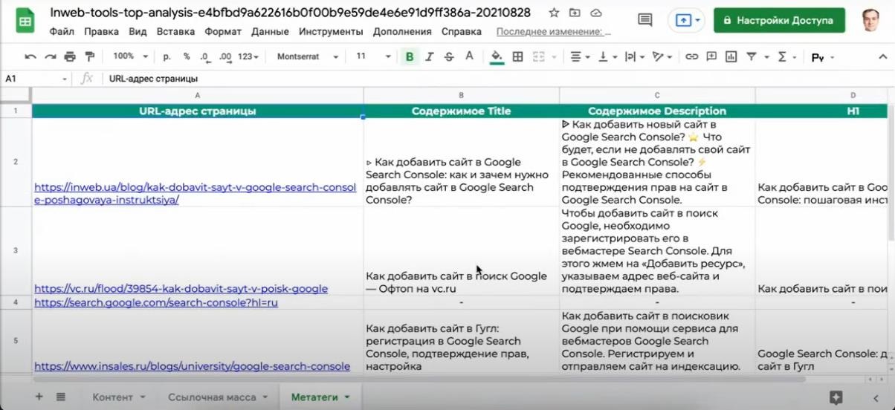The width and height of the screenshot is (895, 410).
Task: Open the vc.ru flood link
Action: [x=181, y=288]
